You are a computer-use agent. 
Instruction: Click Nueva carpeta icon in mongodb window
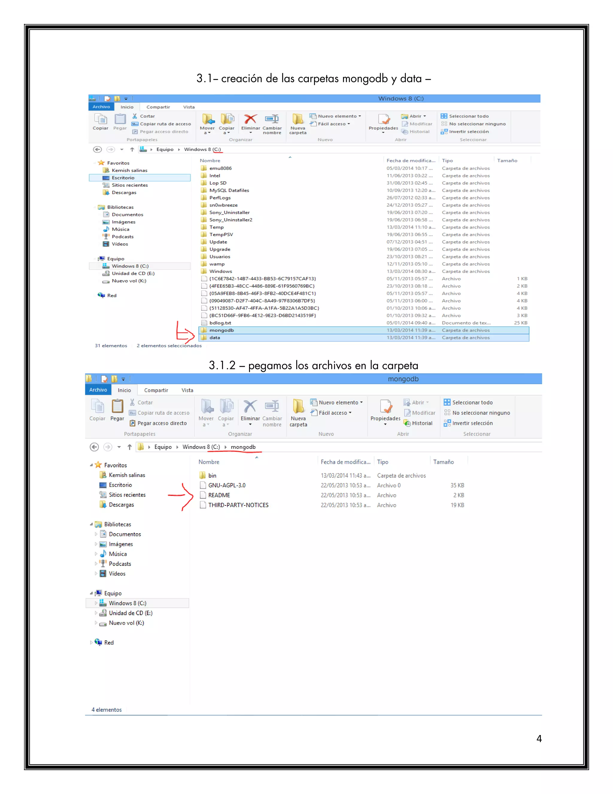pos(298,407)
